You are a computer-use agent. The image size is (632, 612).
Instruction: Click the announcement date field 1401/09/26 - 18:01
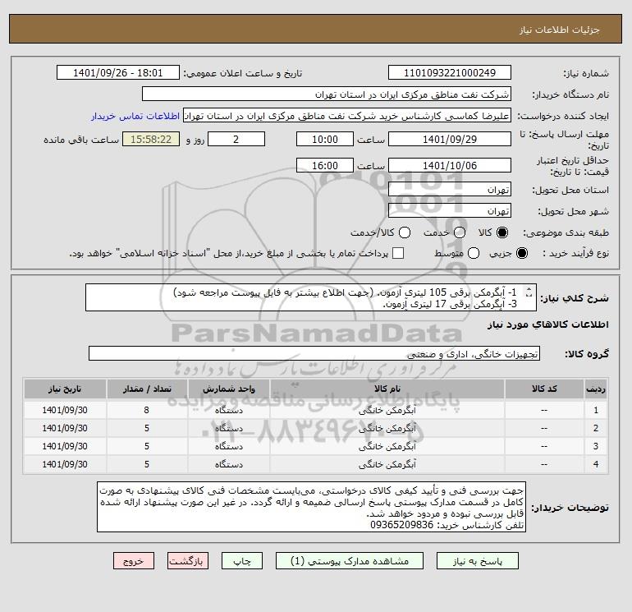click(x=117, y=73)
